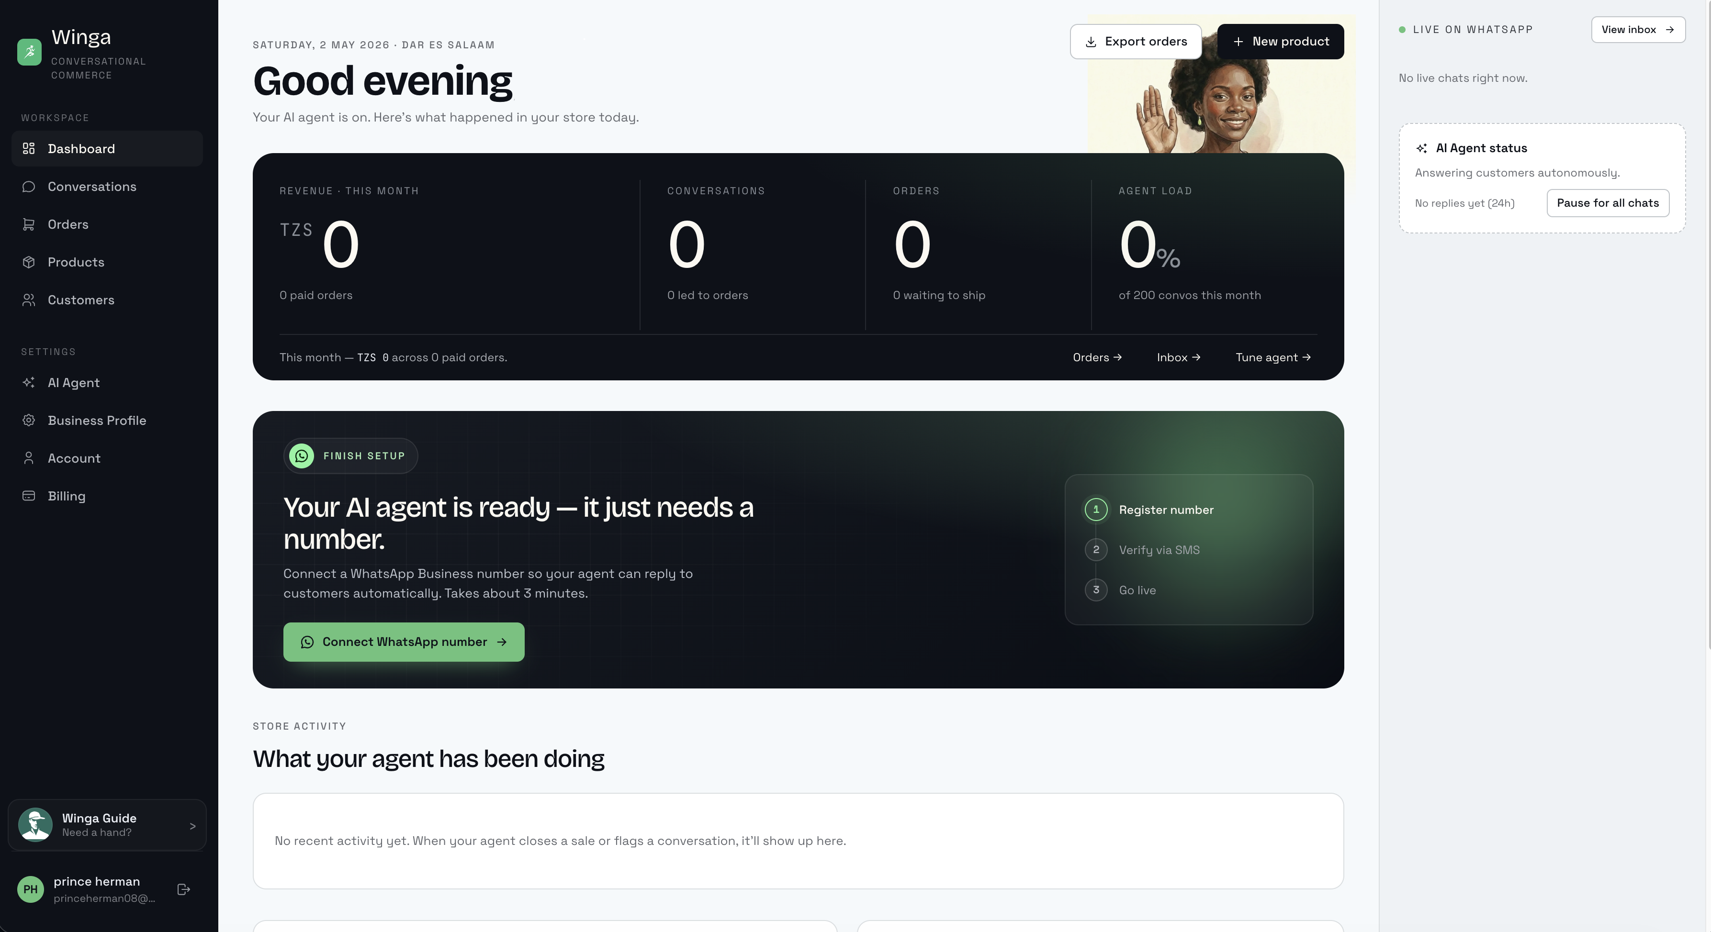Follow the Orders arrow link in stats card
This screenshot has width=1711, height=932.
point(1097,357)
